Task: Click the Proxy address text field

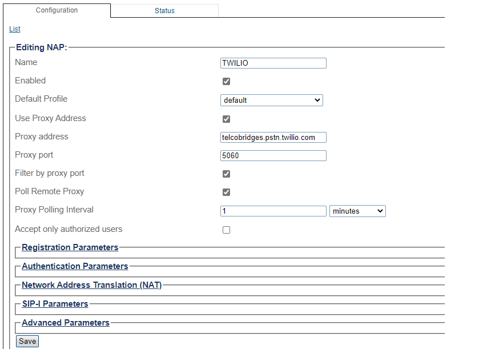Action: [x=273, y=138]
